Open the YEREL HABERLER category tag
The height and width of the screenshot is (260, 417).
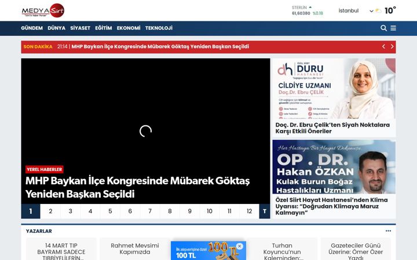pos(45,169)
